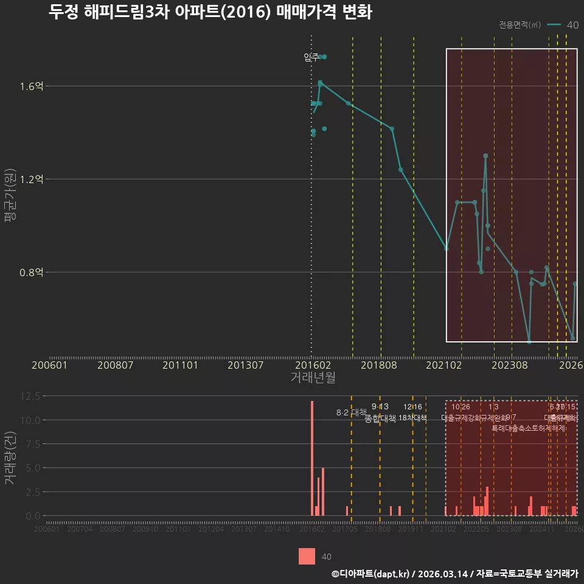Screen dimensions: 584x584
Task: Click the pink legend square for 40
Action: 307,556
